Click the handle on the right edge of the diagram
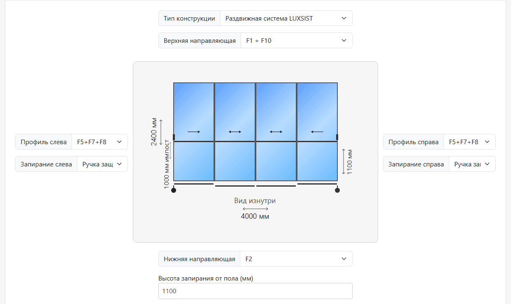The width and height of the screenshot is (511, 304). point(337,137)
